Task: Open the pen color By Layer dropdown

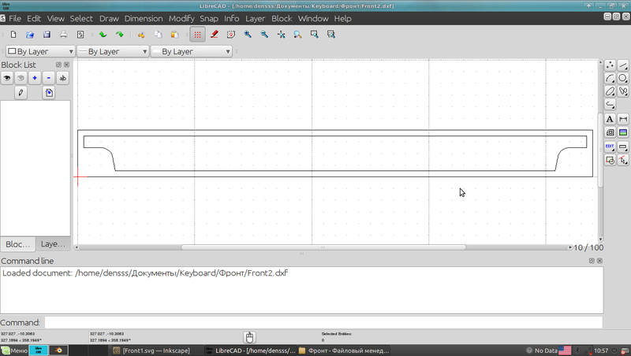Action: click(x=40, y=51)
